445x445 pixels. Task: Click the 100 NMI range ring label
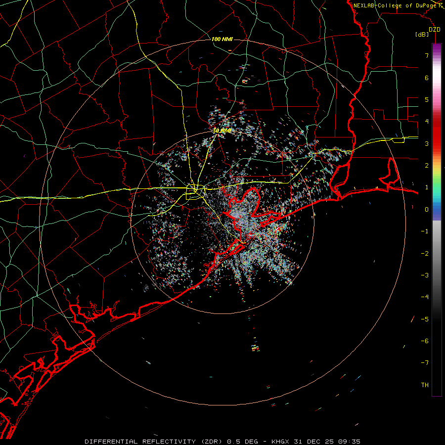(x=222, y=39)
